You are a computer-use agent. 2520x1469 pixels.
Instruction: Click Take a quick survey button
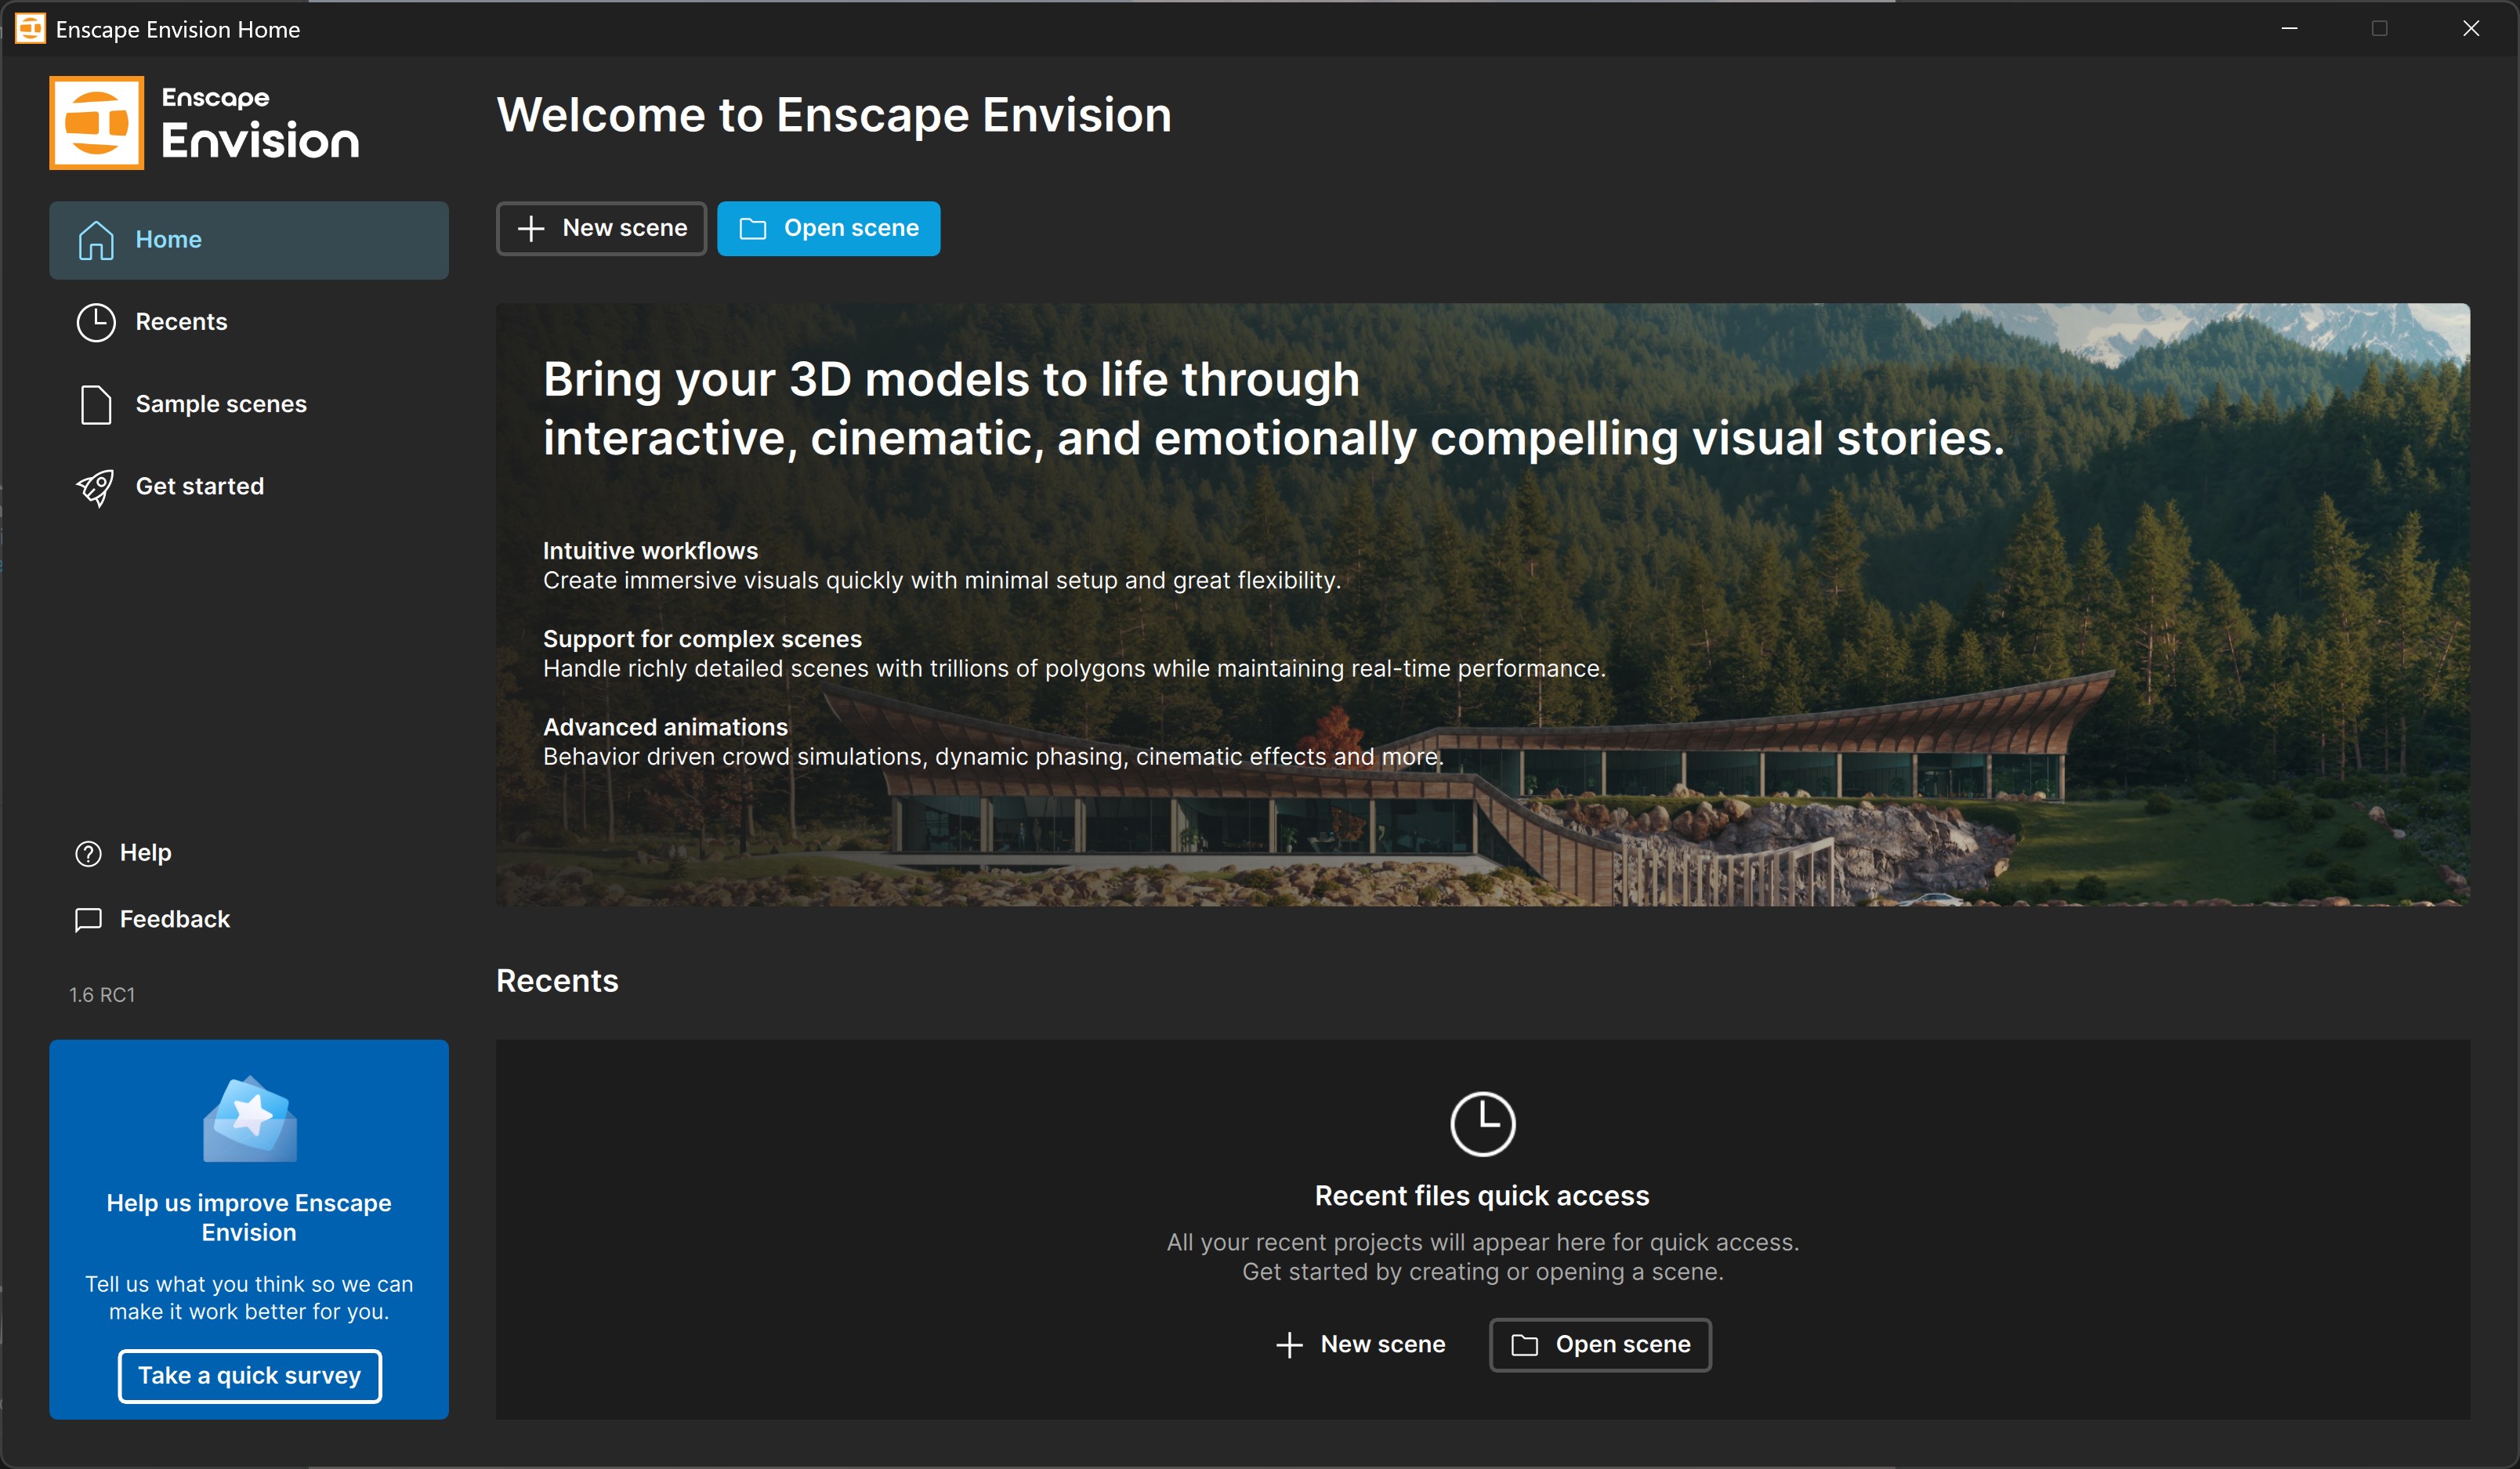[250, 1376]
